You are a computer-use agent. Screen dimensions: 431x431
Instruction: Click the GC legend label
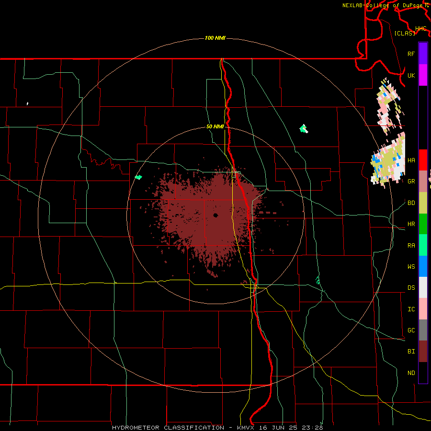[411, 330]
